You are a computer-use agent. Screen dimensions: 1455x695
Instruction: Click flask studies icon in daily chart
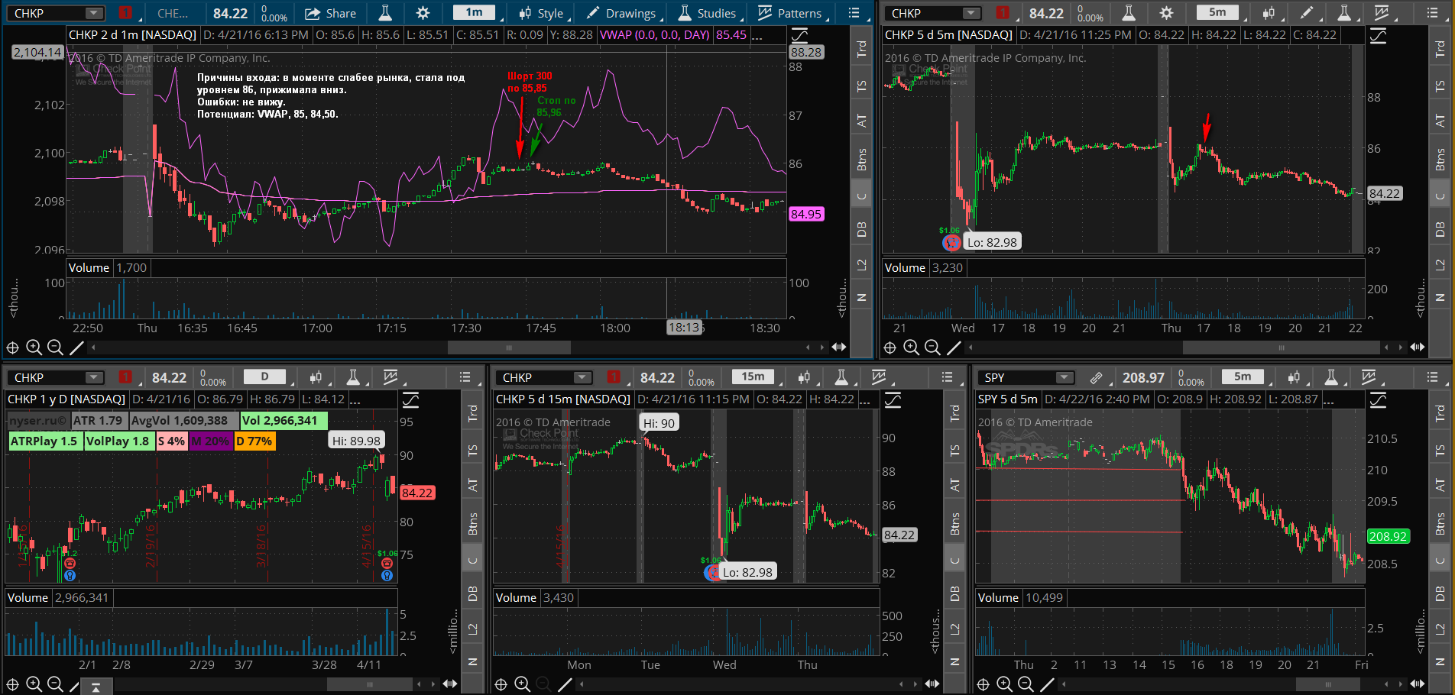tap(353, 377)
